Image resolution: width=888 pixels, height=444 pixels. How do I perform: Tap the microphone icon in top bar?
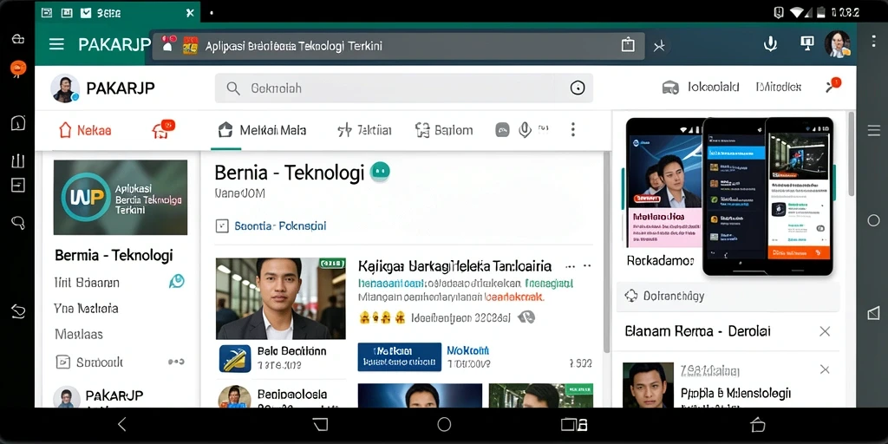[770, 44]
